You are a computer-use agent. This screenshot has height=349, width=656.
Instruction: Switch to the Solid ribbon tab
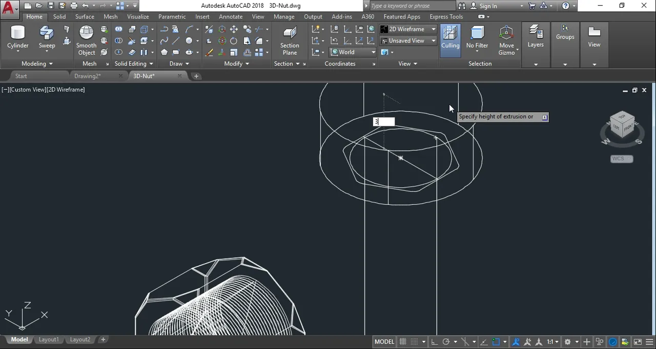pyautogui.click(x=59, y=16)
